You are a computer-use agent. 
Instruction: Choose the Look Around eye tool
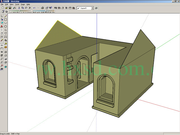coord(2,52)
